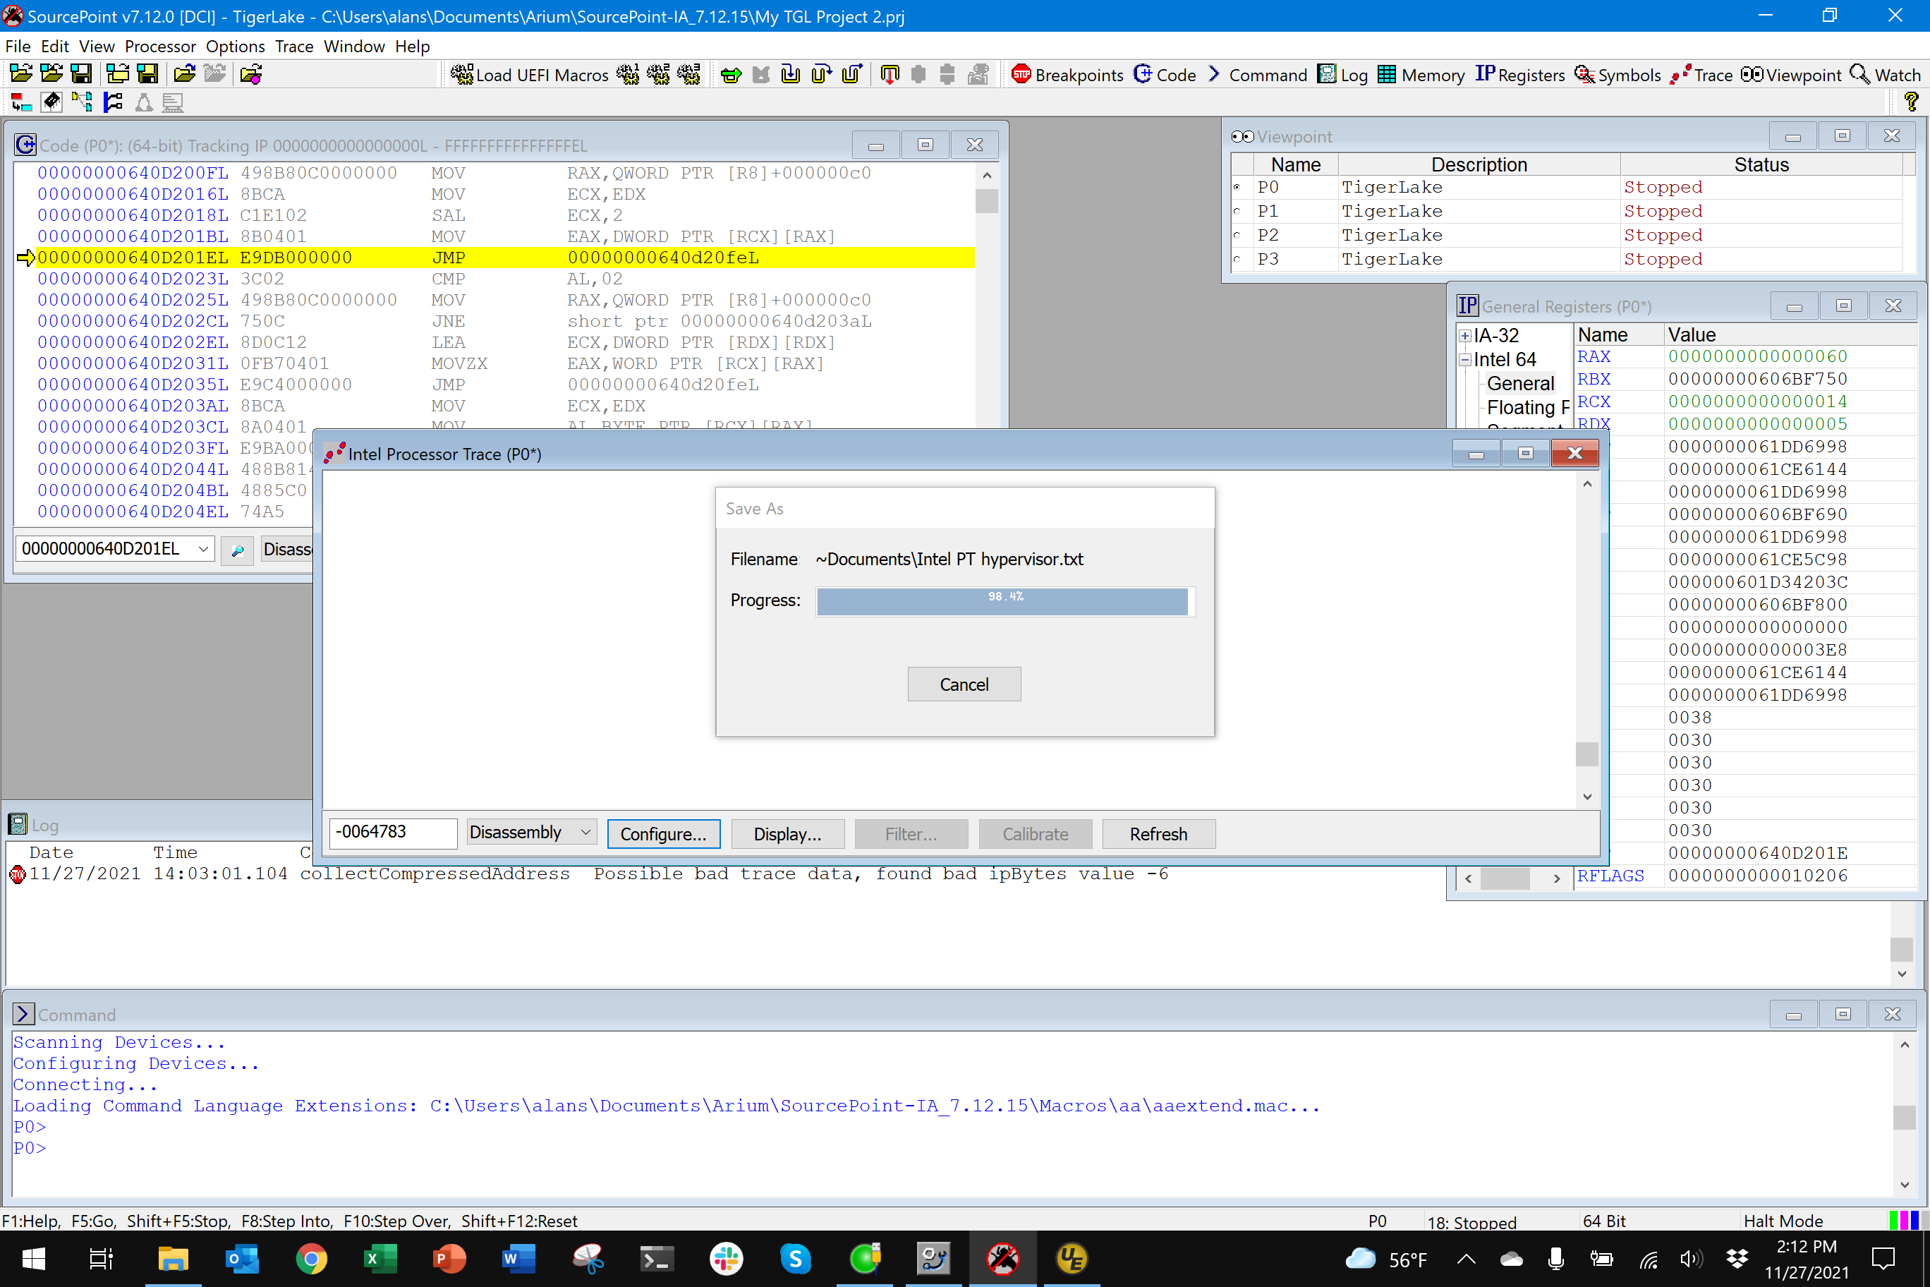1930x1287 pixels.
Task: Run macro button number 2
Action: [658, 75]
